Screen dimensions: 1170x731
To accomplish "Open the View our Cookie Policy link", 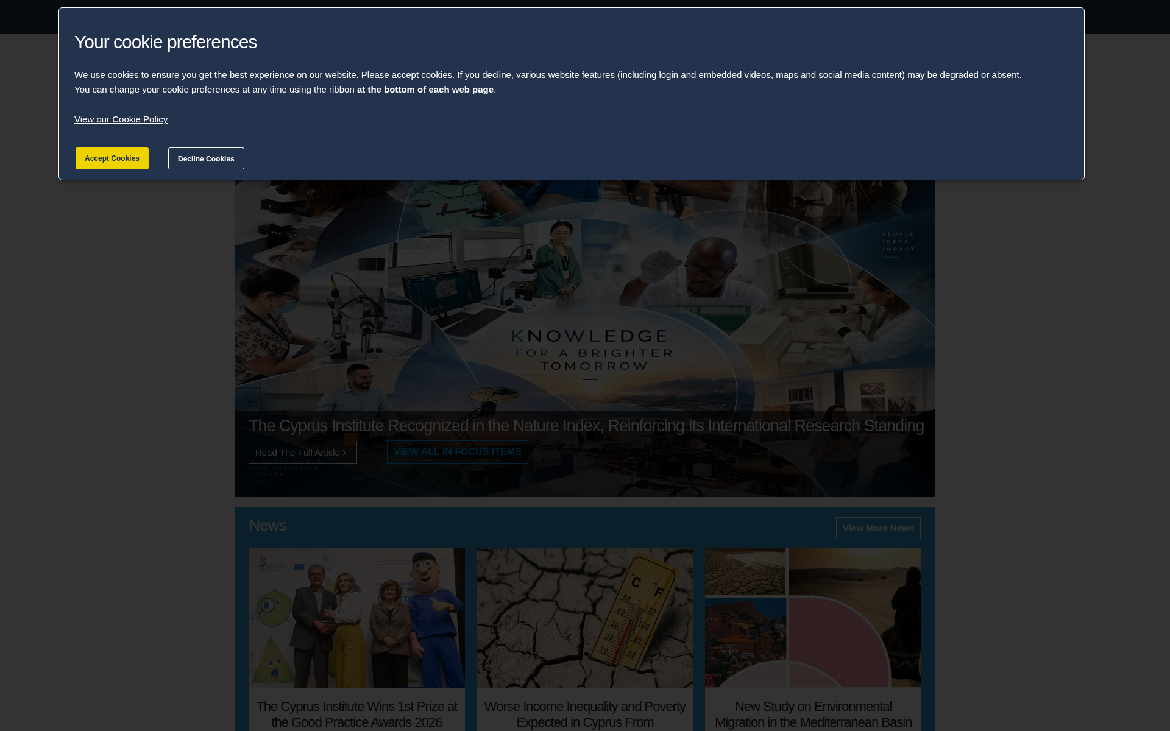I will point(121,119).
